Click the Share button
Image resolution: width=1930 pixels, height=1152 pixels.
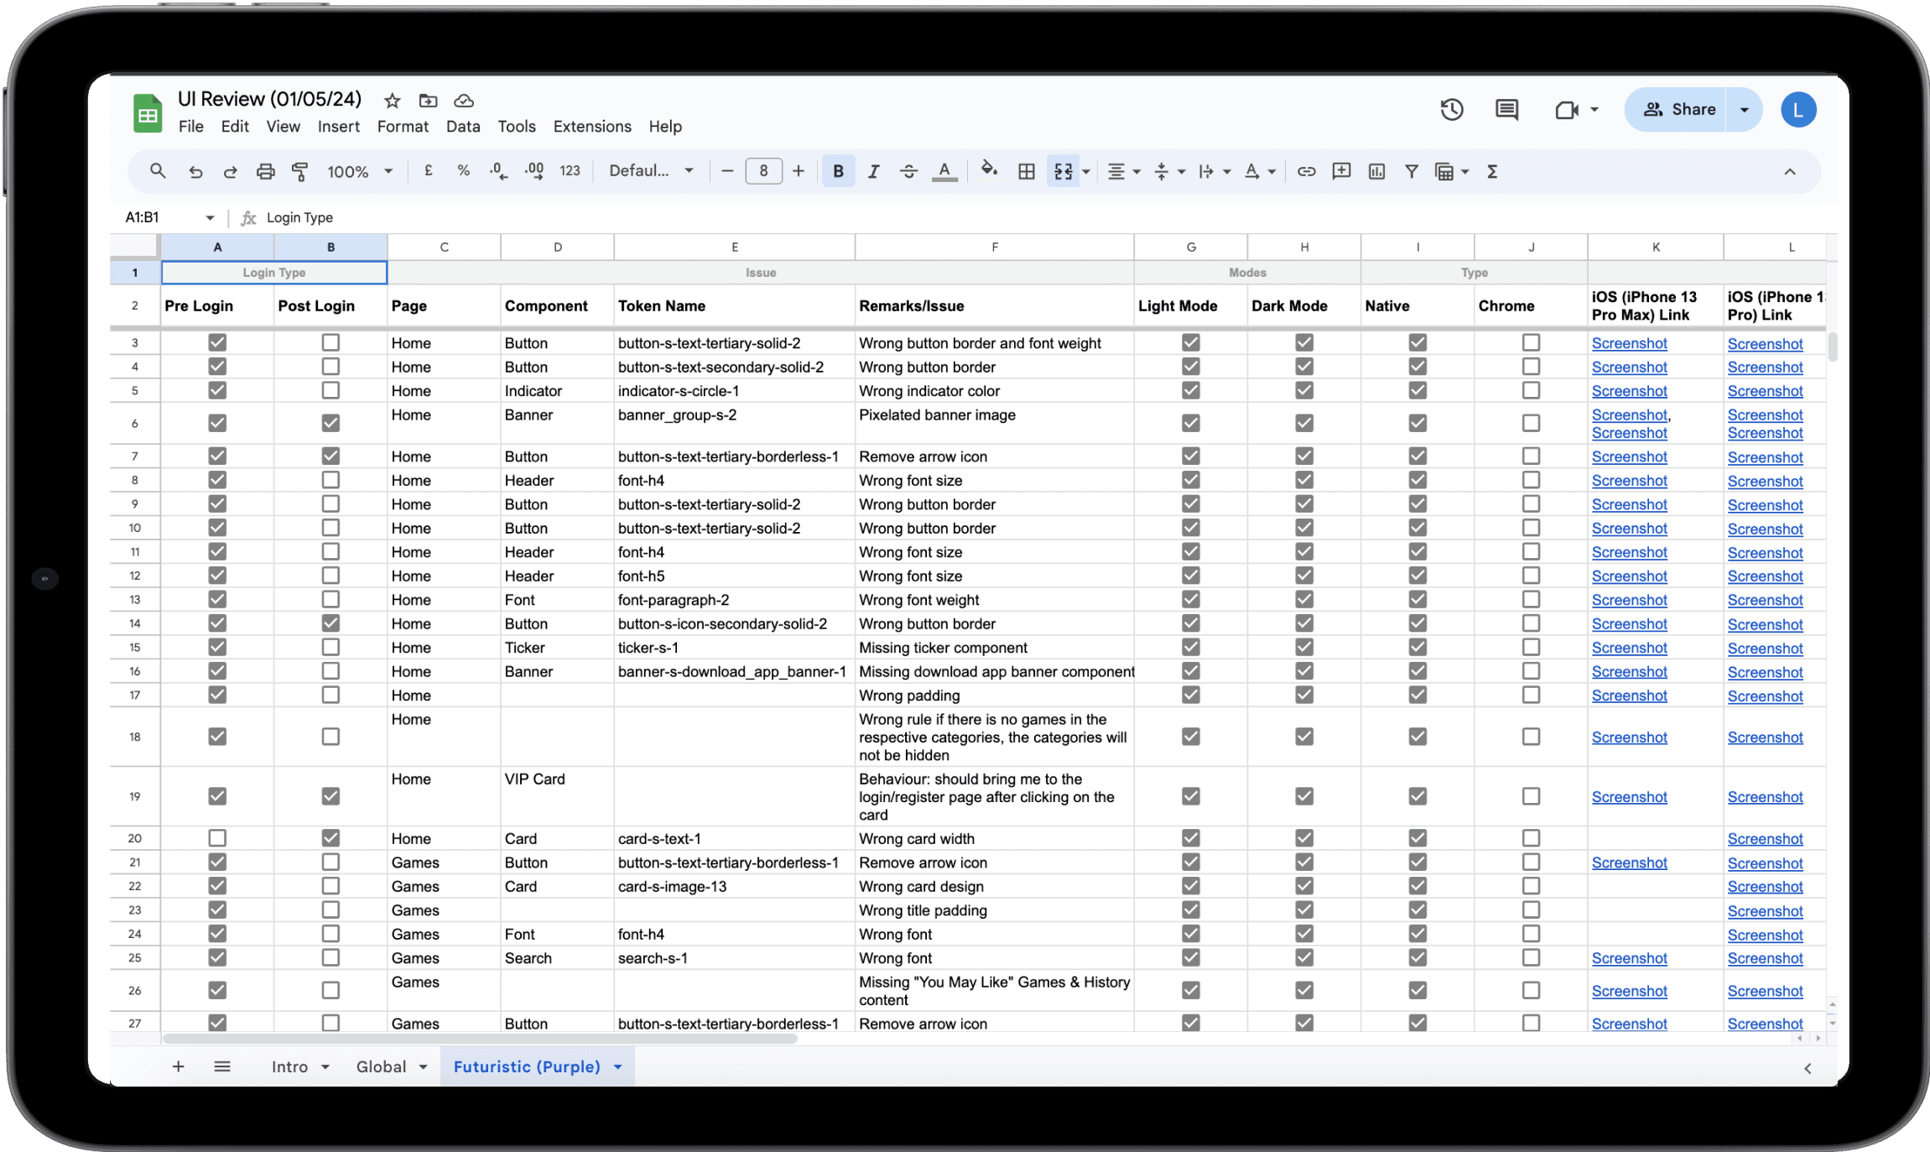(x=1679, y=109)
